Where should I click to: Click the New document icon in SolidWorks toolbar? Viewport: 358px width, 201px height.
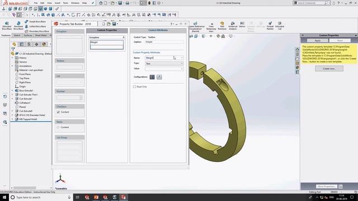(106, 3)
